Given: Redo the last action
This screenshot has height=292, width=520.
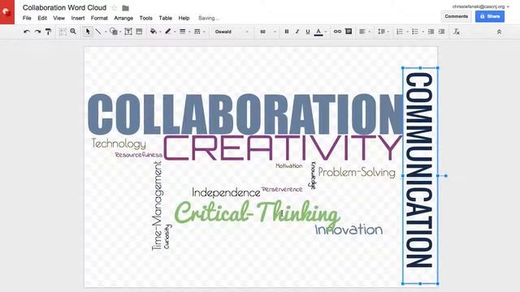Looking at the screenshot, I should pyautogui.click(x=37, y=32).
